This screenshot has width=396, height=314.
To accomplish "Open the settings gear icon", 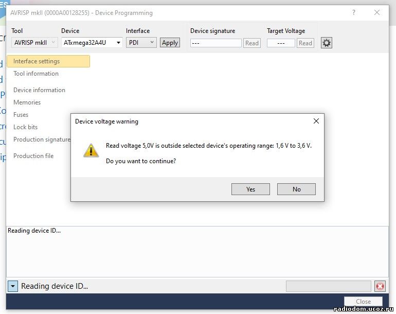I will point(326,43).
